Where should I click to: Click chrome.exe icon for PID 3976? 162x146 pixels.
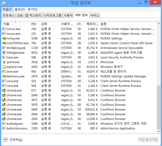click(4, 105)
